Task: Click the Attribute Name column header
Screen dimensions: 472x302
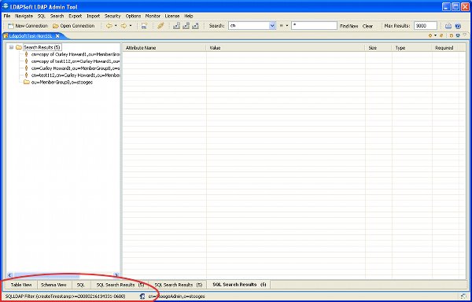Action: 164,47
